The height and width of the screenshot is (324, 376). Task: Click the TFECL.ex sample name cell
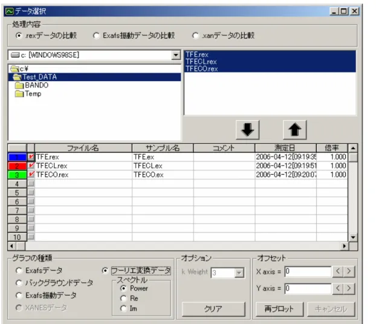(163, 166)
